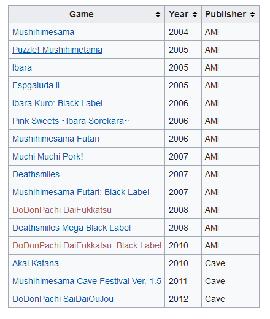
Task: Open DoDonPachi DaiFukkatsu: Black Label link
Action: click(x=87, y=245)
